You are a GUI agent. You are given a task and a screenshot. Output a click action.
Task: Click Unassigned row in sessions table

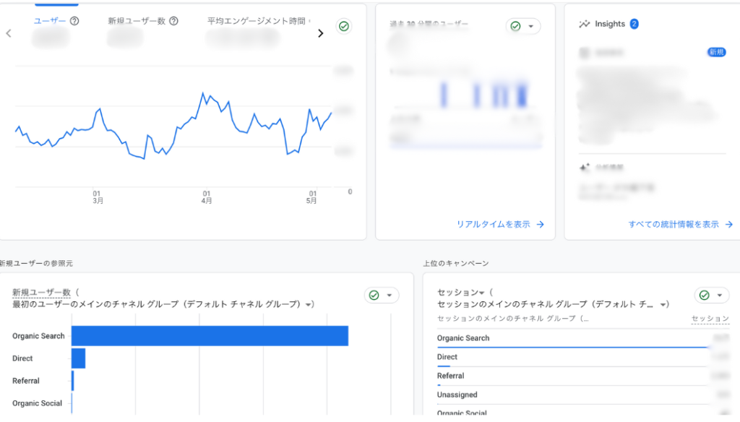point(583,395)
